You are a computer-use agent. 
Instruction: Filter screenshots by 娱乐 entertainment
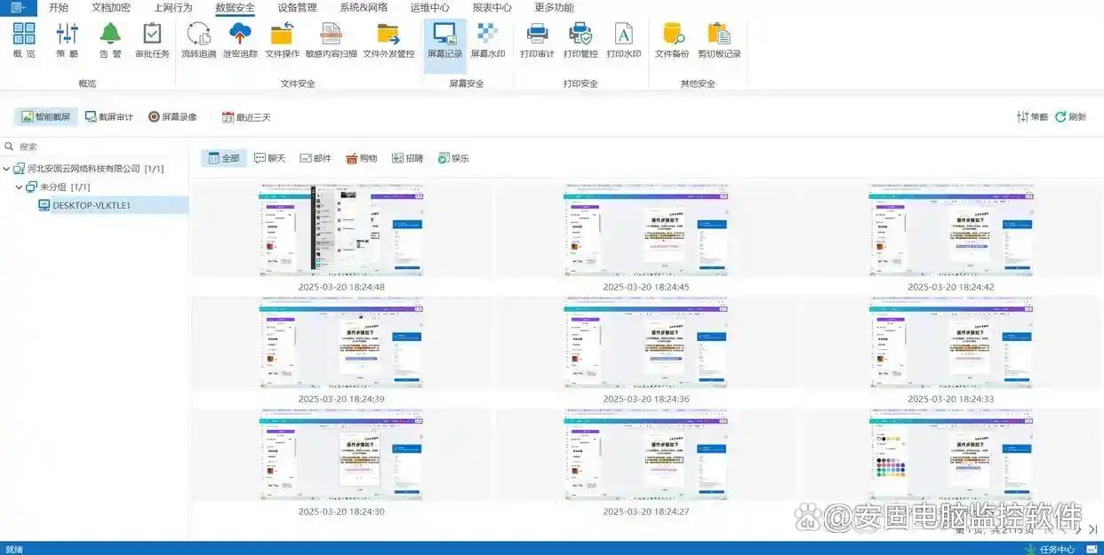tap(454, 158)
